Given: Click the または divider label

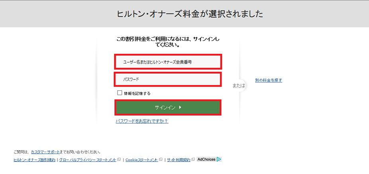Looking at the screenshot, I should (x=239, y=86).
